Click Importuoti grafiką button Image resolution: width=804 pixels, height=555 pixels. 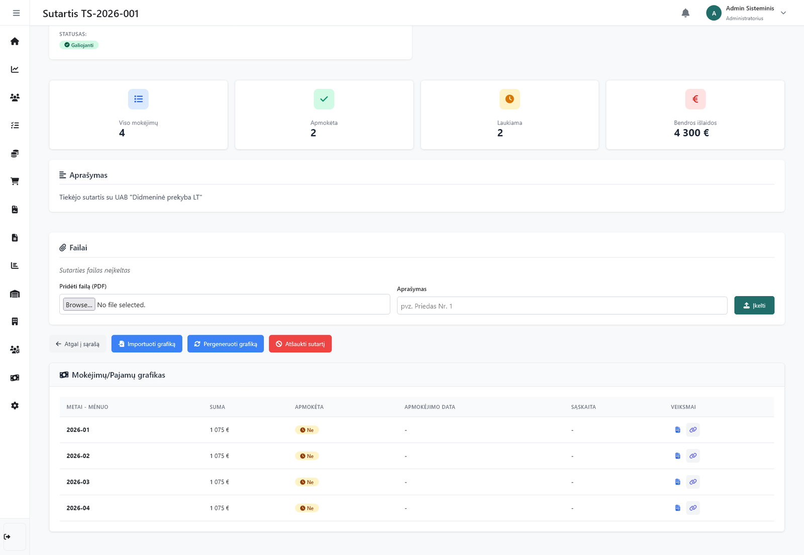(x=147, y=344)
